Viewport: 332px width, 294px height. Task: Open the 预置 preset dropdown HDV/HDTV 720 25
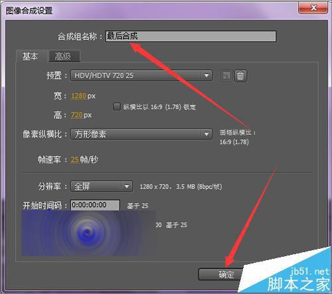point(141,76)
